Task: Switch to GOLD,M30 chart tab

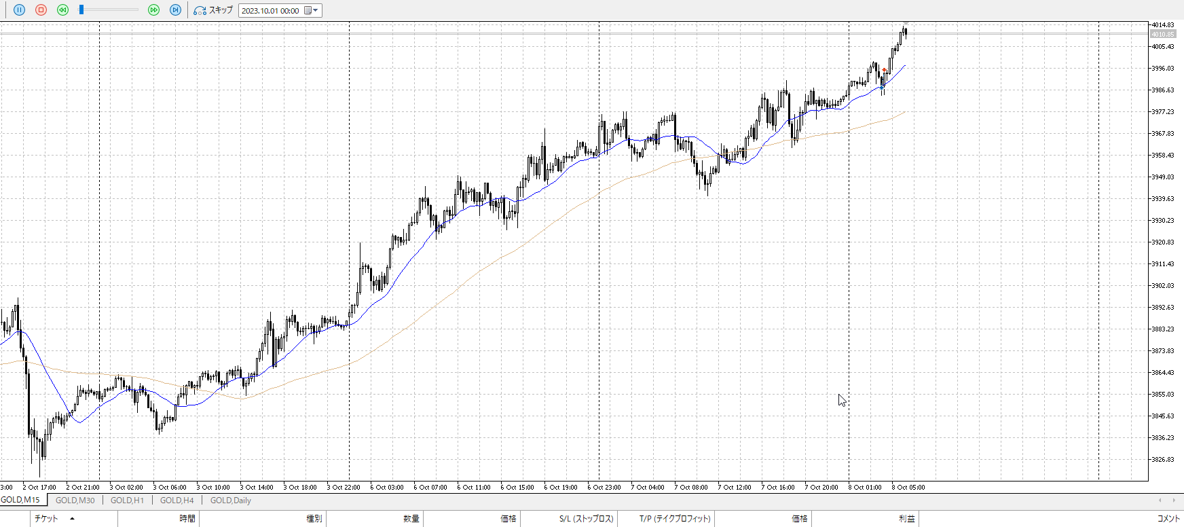Action: pos(75,501)
